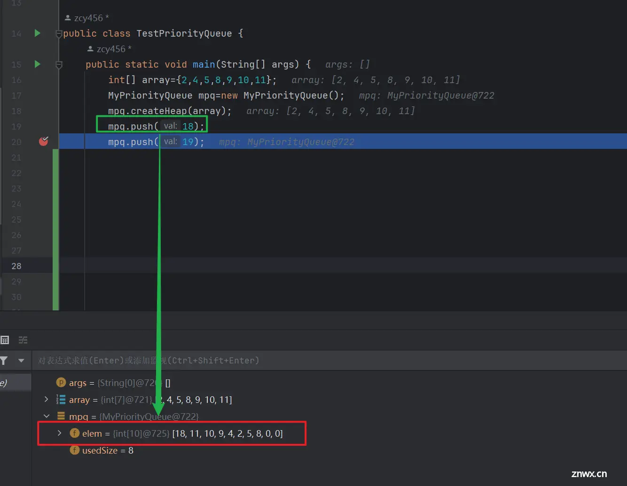Select the args variable row
The width and height of the screenshot is (627, 486).
[x=329, y=383]
